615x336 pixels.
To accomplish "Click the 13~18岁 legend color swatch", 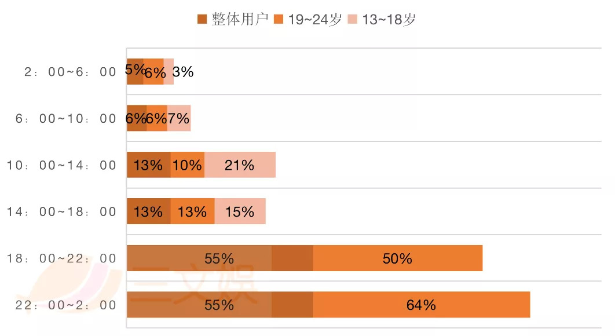I will [353, 20].
